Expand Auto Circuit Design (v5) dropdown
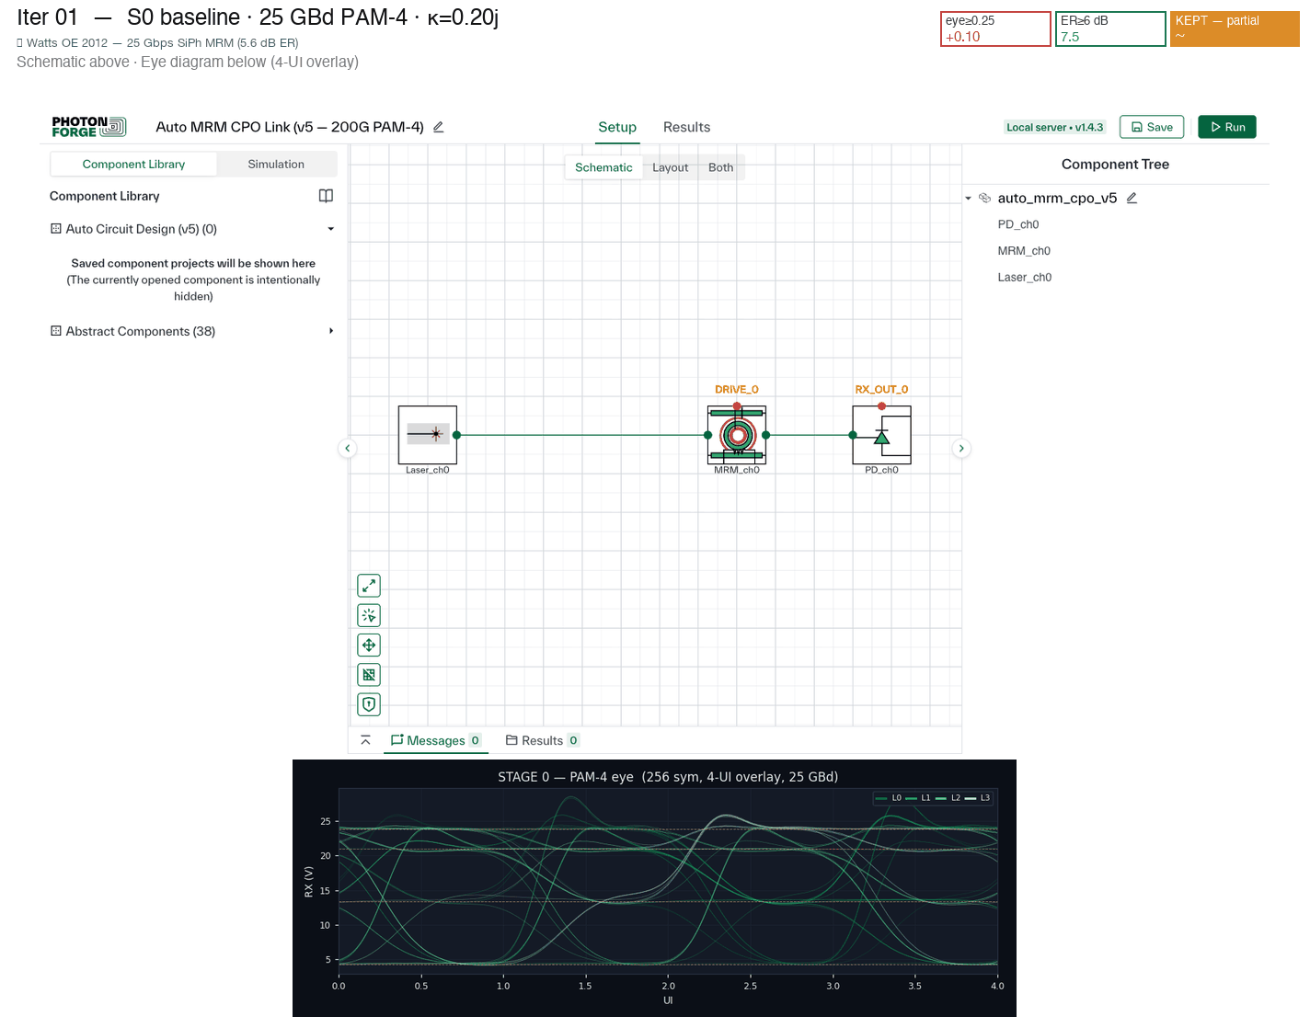The height and width of the screenshot is (1028, 1310). (331, 229)
